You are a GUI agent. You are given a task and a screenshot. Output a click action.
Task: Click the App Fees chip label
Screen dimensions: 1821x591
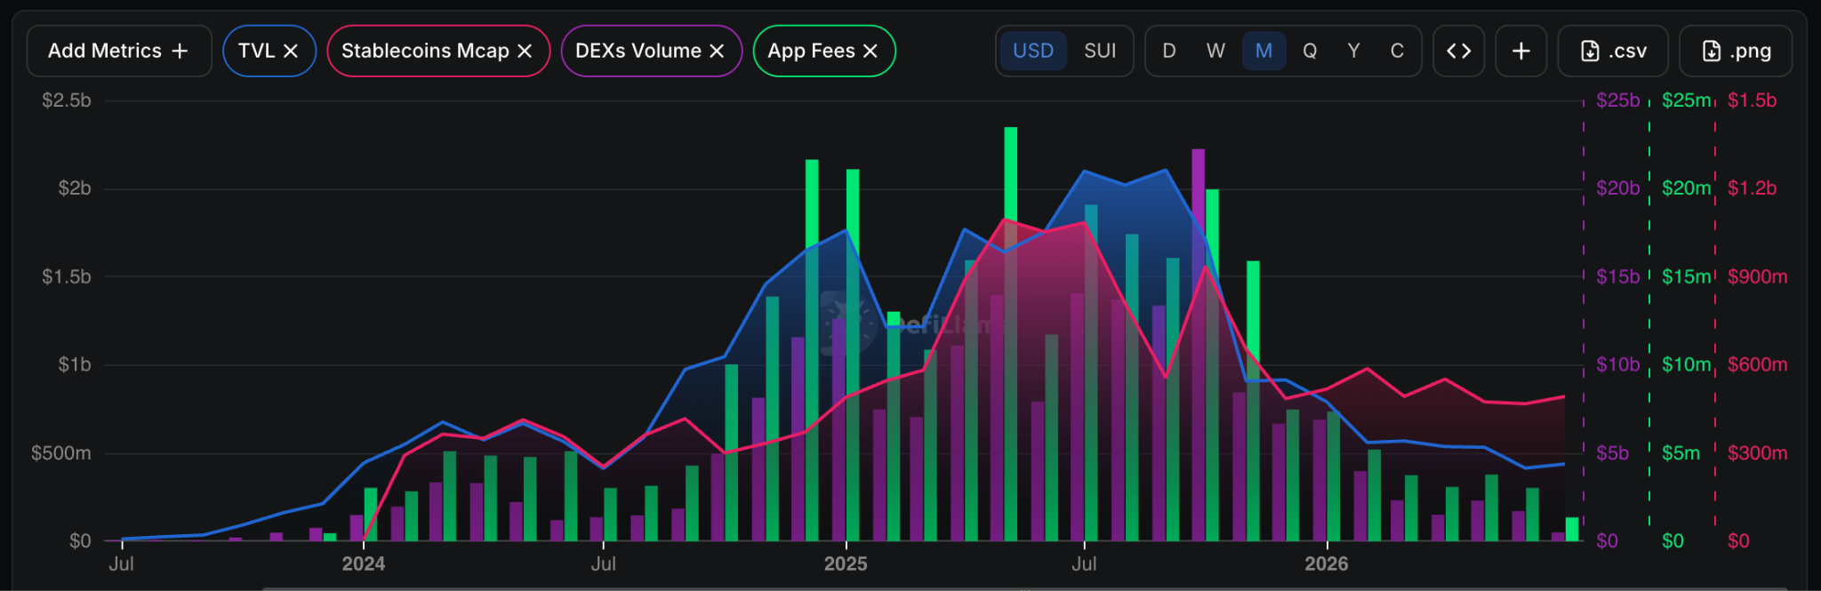[811, 52]
